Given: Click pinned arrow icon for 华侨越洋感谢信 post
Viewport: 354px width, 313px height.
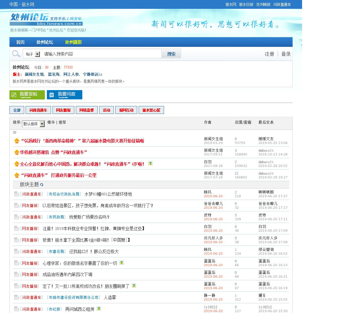Looking at the screenshot, I should pyautogui.click(x=17, y=153).
